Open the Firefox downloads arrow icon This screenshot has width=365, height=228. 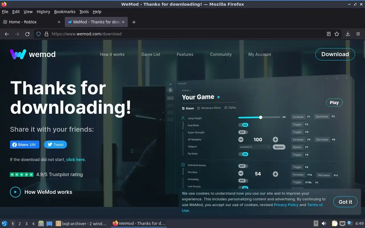(348, 34)
